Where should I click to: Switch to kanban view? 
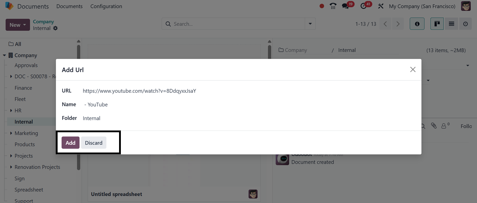pos(437,24)
